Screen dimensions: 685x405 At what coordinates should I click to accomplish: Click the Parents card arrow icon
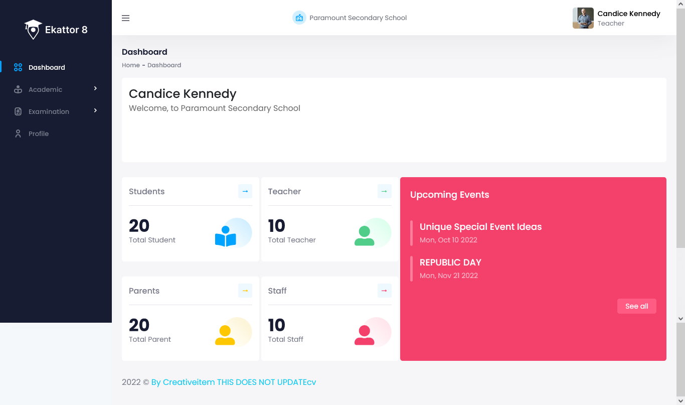245,290
